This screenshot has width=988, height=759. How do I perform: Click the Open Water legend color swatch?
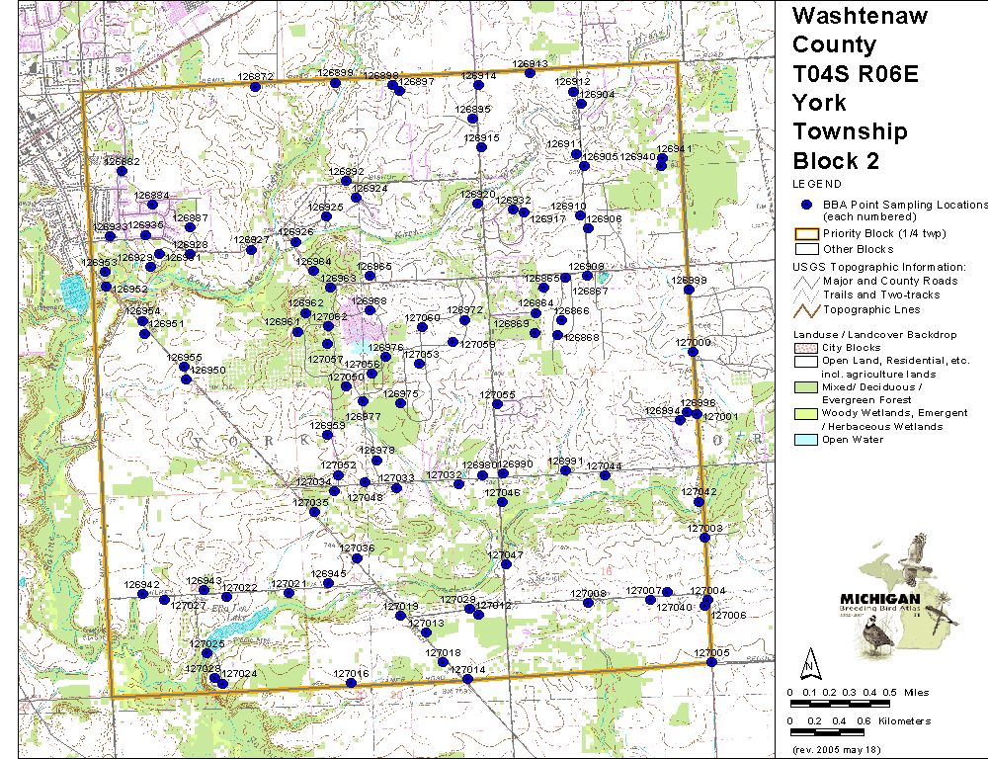coord(806,440)
